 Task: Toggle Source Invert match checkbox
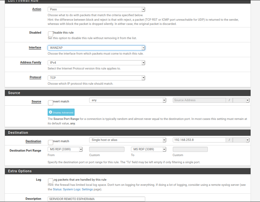click(51, 103)
